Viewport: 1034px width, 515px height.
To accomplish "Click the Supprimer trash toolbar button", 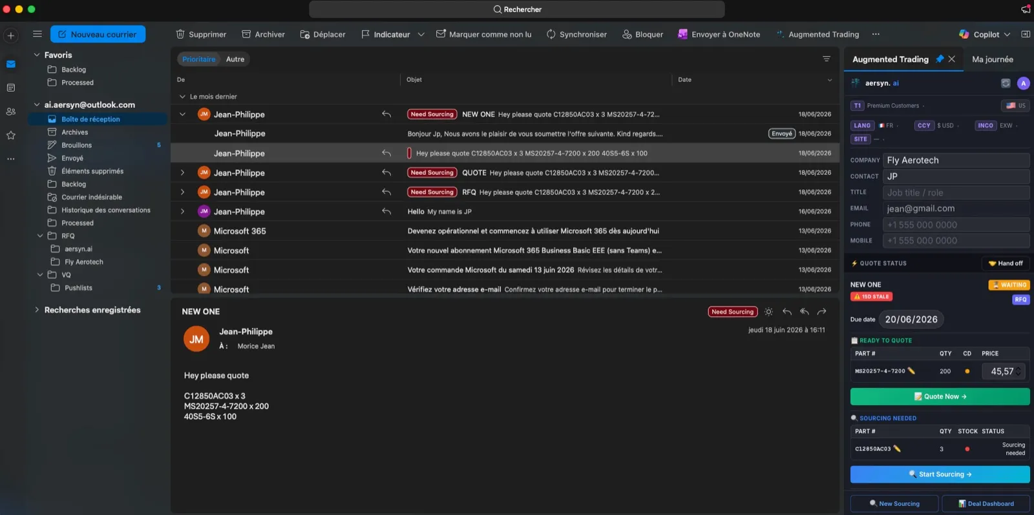I will coord(201,34).
